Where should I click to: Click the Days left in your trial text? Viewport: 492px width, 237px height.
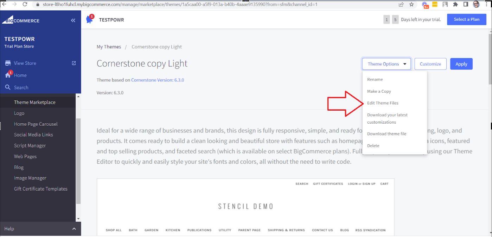point(421,20)
